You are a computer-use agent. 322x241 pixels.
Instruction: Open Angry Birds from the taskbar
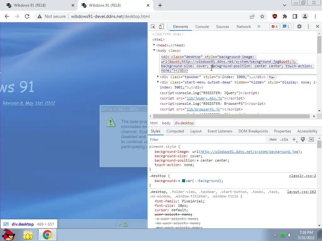click(x=8, y=235)
